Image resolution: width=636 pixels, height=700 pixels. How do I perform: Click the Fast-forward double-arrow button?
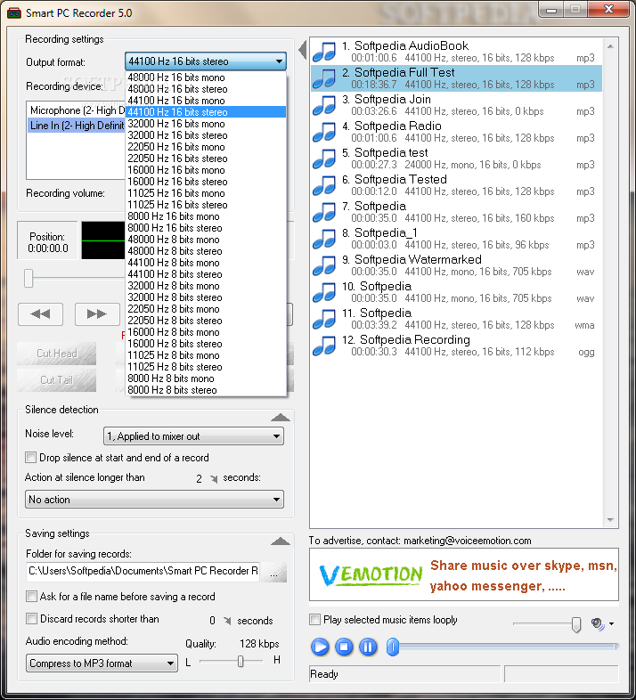[97, 314]
